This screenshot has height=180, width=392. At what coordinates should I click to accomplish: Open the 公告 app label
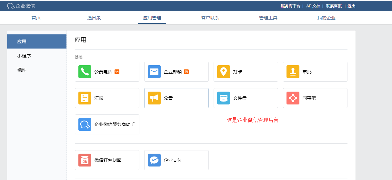(168, 98)
